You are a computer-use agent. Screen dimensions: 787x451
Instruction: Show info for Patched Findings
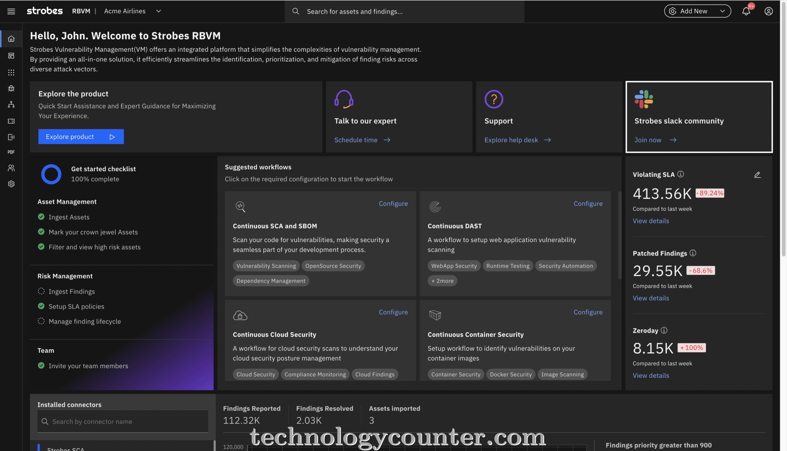click(x=693, y=253)
